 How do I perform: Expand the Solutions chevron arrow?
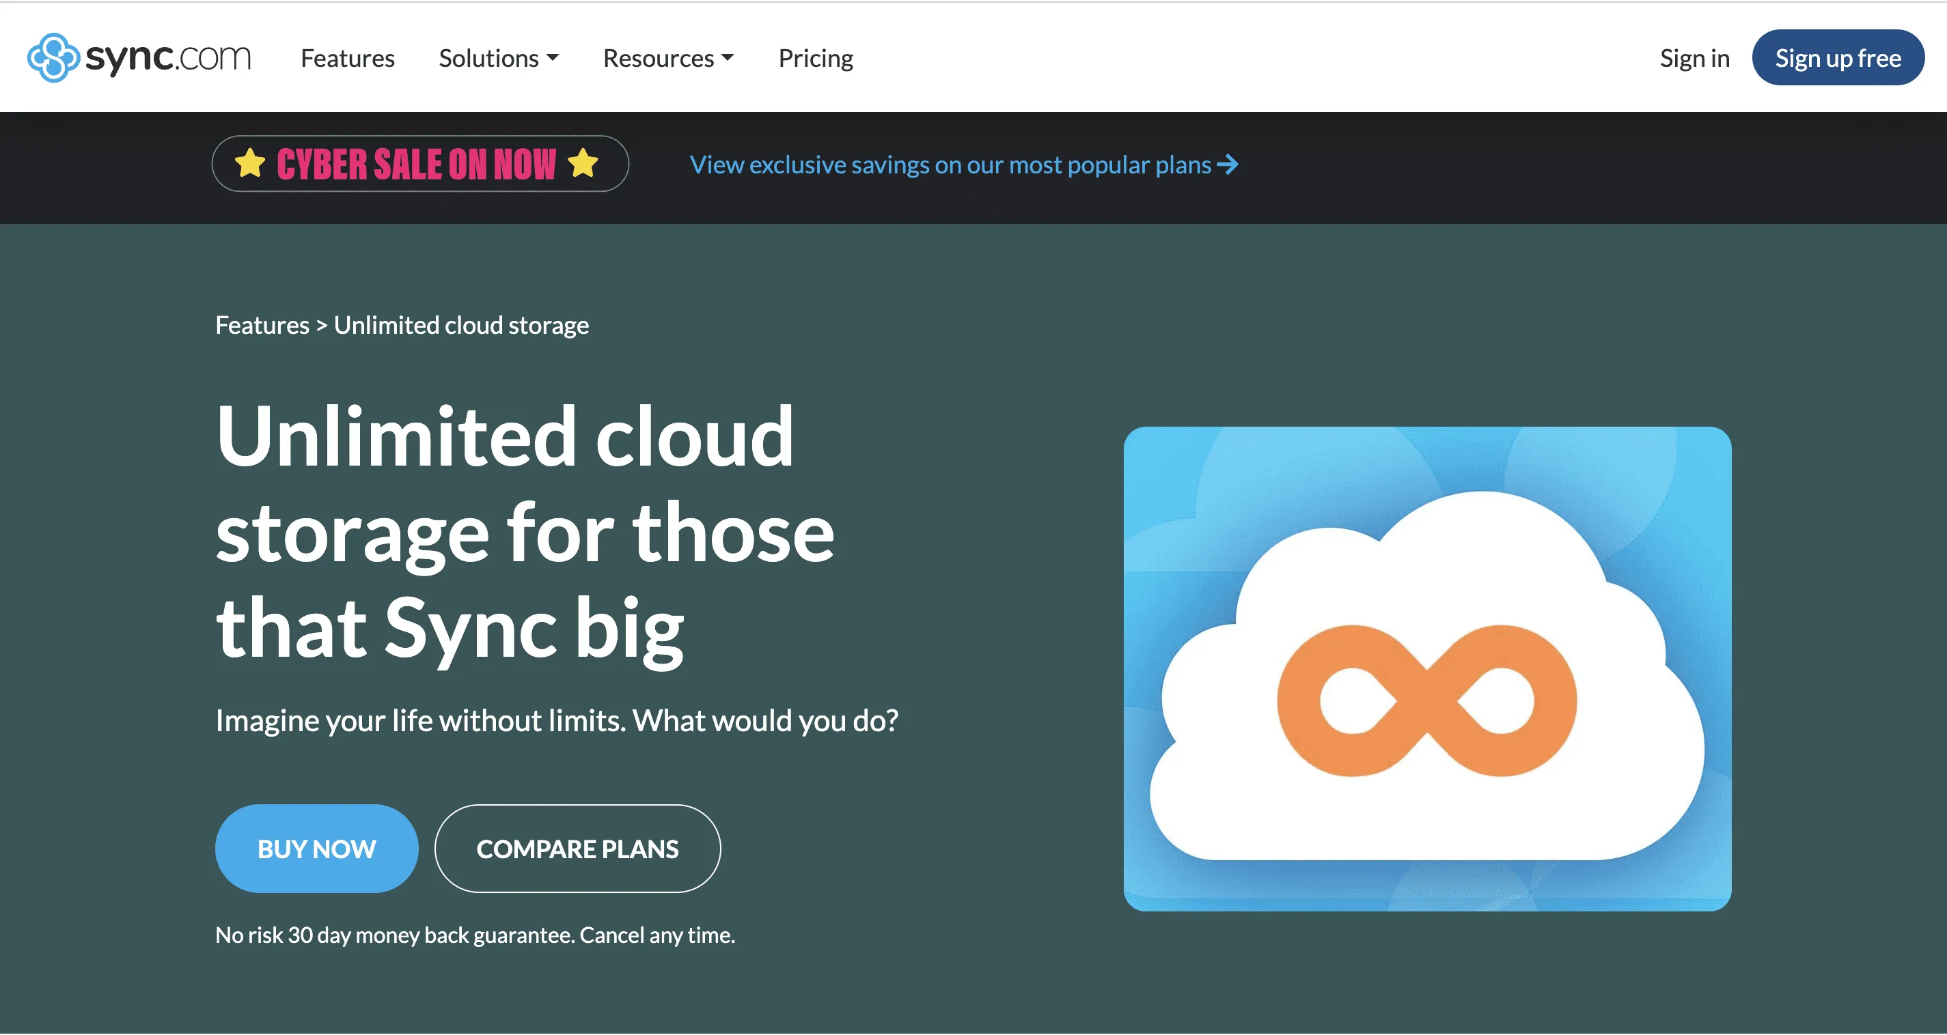[554, 57]
